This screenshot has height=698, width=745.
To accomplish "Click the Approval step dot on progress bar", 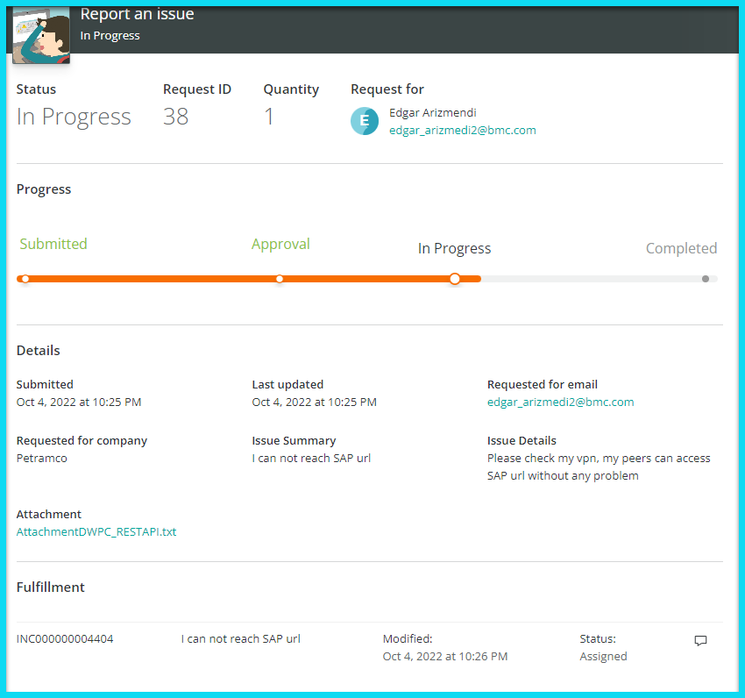I will [x=280, y=279].
